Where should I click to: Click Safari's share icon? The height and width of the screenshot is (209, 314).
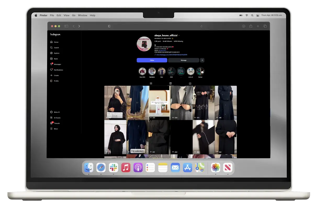tap(251, 26)
